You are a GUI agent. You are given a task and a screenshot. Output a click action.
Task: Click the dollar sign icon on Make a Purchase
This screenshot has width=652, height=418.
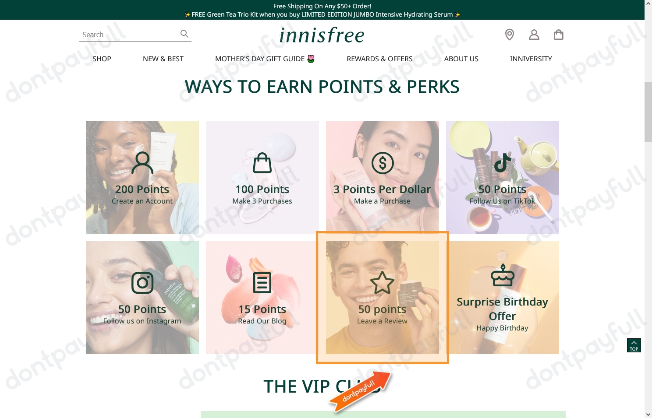(x=383, y=163)
